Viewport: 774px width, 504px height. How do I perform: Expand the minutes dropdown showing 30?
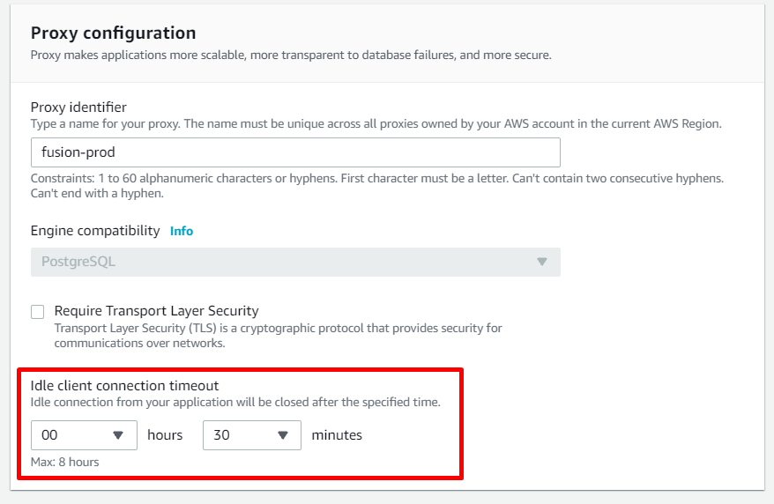tap(252, 435)
